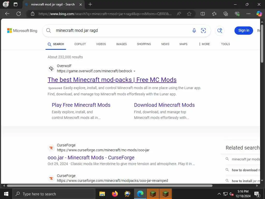Open volume control in tray

tap(231, 194)
